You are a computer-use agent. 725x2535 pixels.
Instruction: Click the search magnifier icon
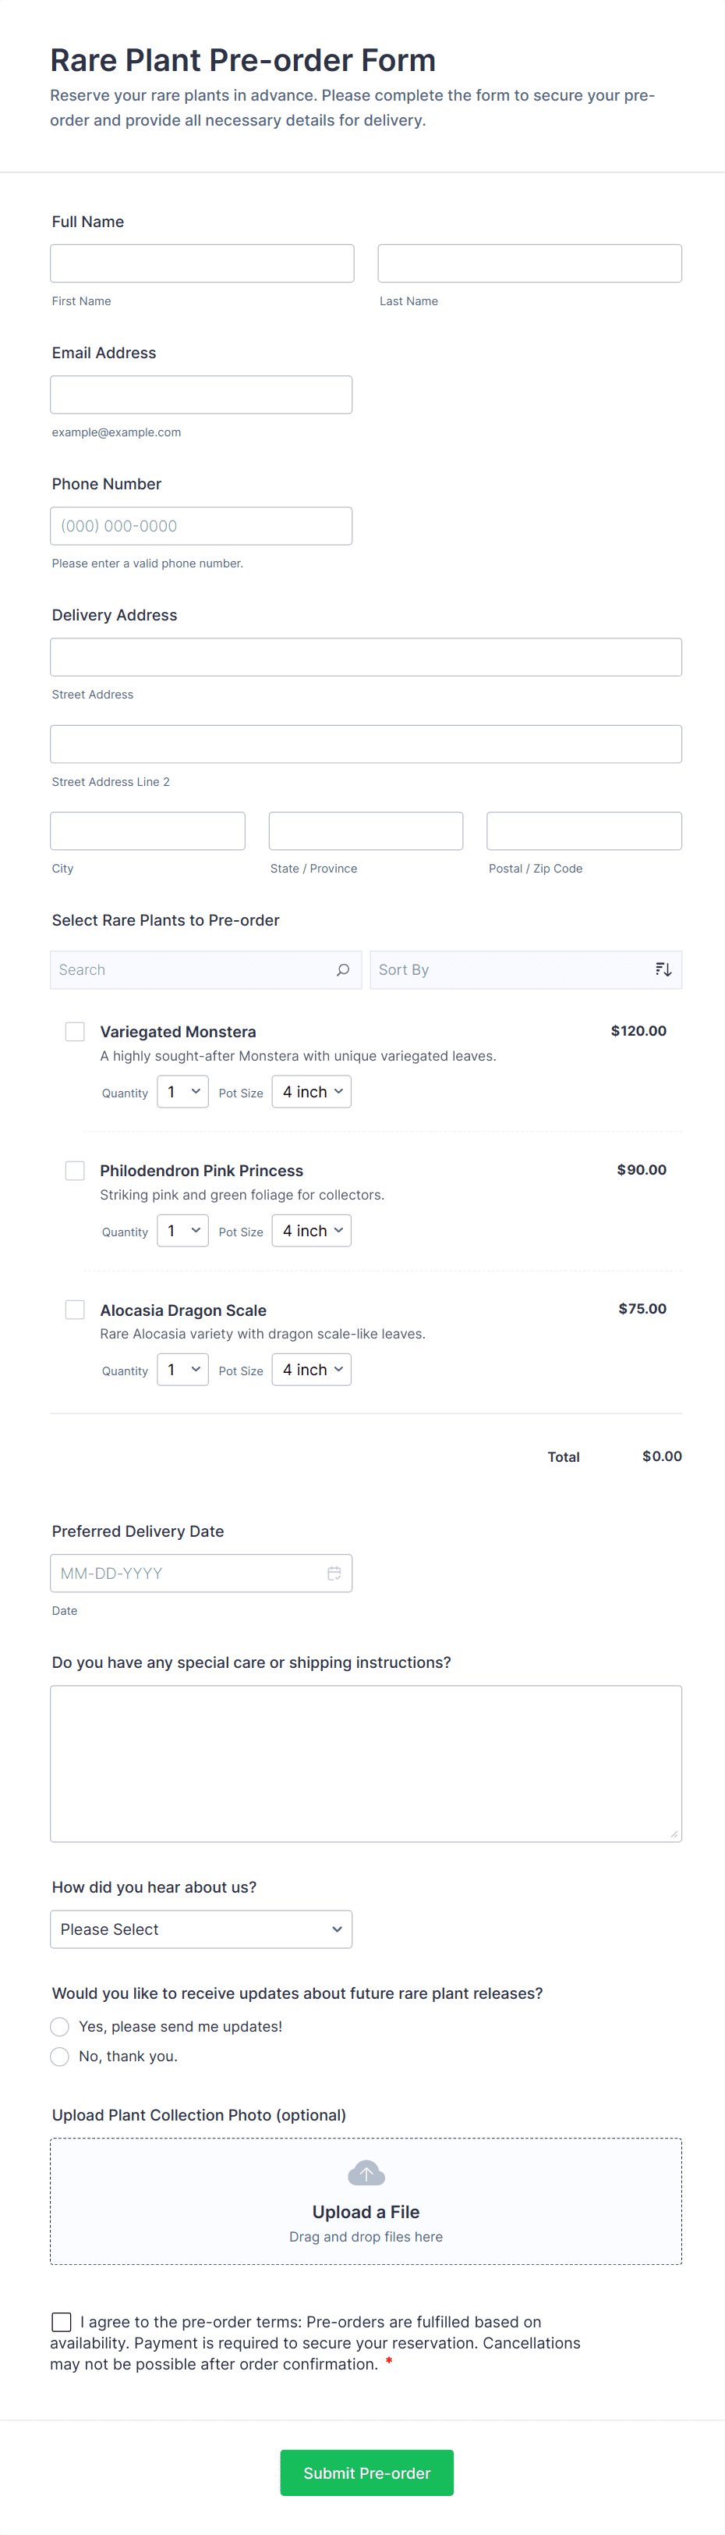(x=343, y=969)
